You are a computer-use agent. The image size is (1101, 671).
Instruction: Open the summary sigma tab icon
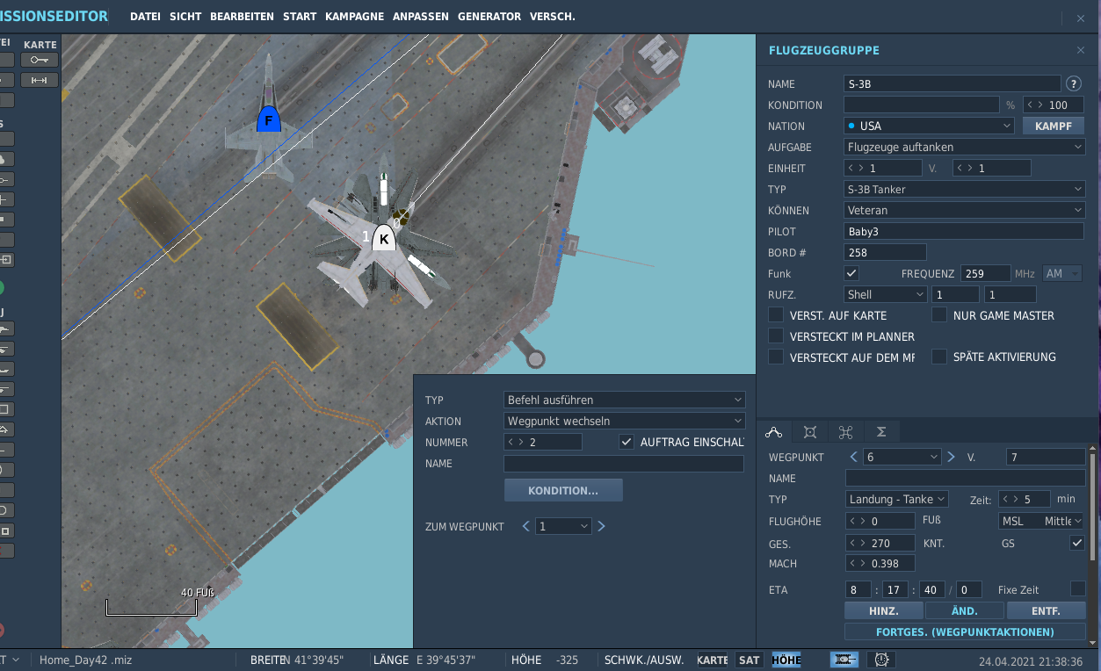[881, 431]
